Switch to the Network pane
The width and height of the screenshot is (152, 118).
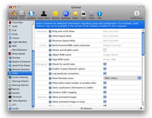tap(31, 15)
